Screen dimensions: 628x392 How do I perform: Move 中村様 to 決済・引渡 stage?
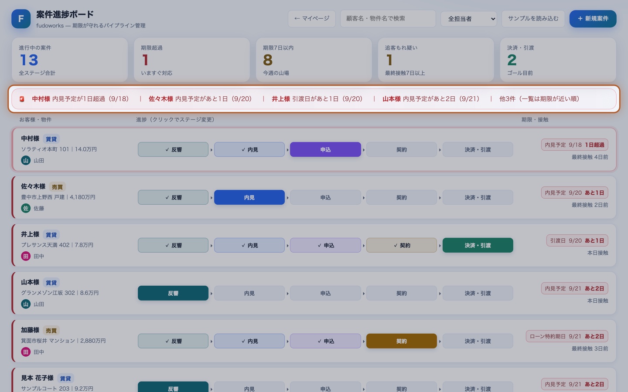478,149
